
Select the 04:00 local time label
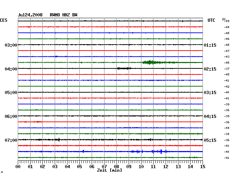11,69
